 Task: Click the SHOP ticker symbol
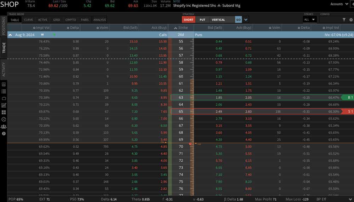10,4
